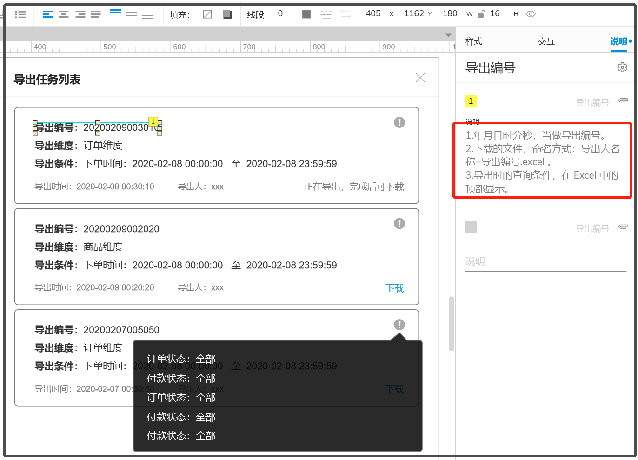638x460 pixels.
Task: Select 导出编号 20200209002020 text
Action: (x=97, y=229)
